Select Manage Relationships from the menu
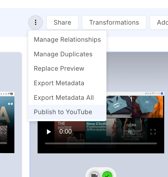 (67, 40)
